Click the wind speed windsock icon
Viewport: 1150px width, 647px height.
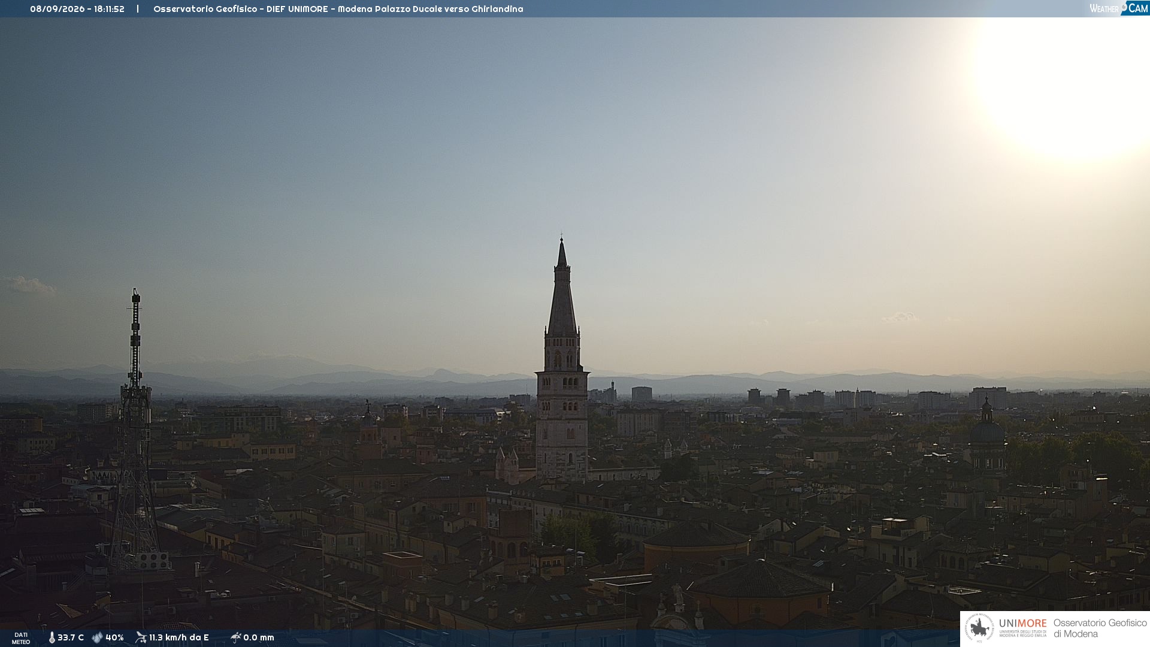tap(141, 637)
